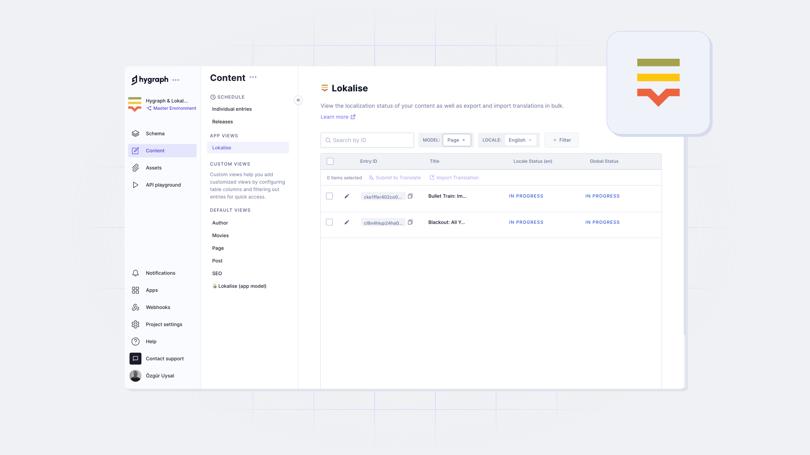Add a filter with Filter button
This screenshot has width=810, height=455.
coord(562,140)
